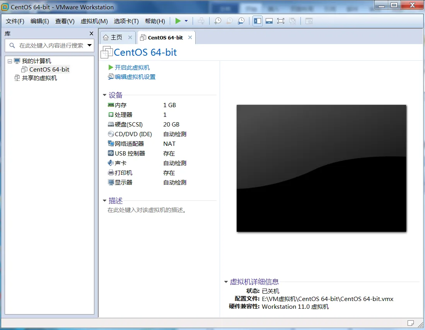Open the 编辑(E) menu
Screen dimensions: 425x330
tap(39, 21)
